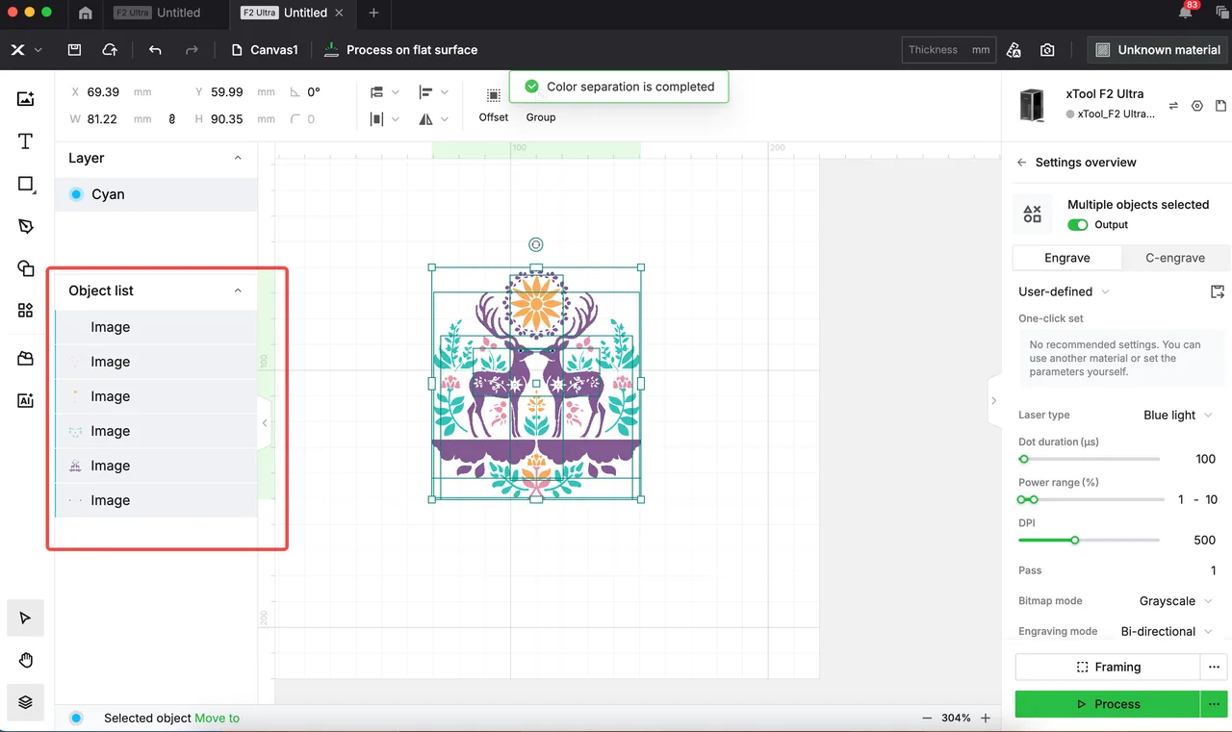Image resolution: width=1232 pixels, height=732 pixels.
Task: Click the device file storage icon
Action: pyautogui.click(x=1220, y=106)
